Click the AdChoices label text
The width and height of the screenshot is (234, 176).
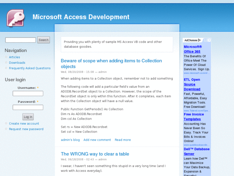[191, 40]
